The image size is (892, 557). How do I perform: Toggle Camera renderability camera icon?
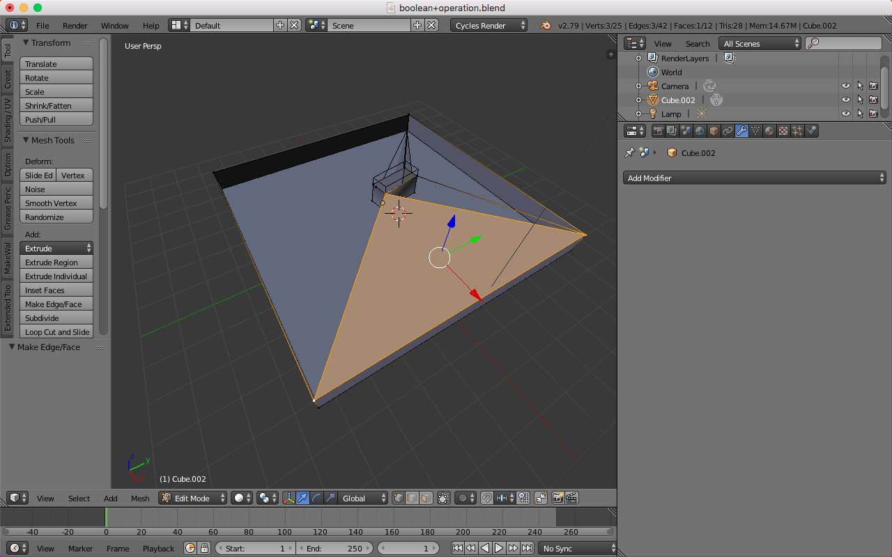[873, 86]
